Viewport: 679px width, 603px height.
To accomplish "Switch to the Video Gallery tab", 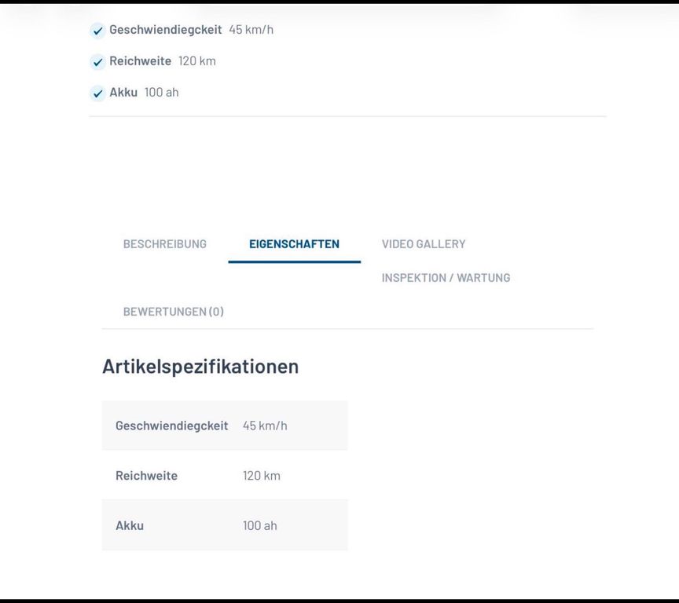I will click(x=424, y=244).
